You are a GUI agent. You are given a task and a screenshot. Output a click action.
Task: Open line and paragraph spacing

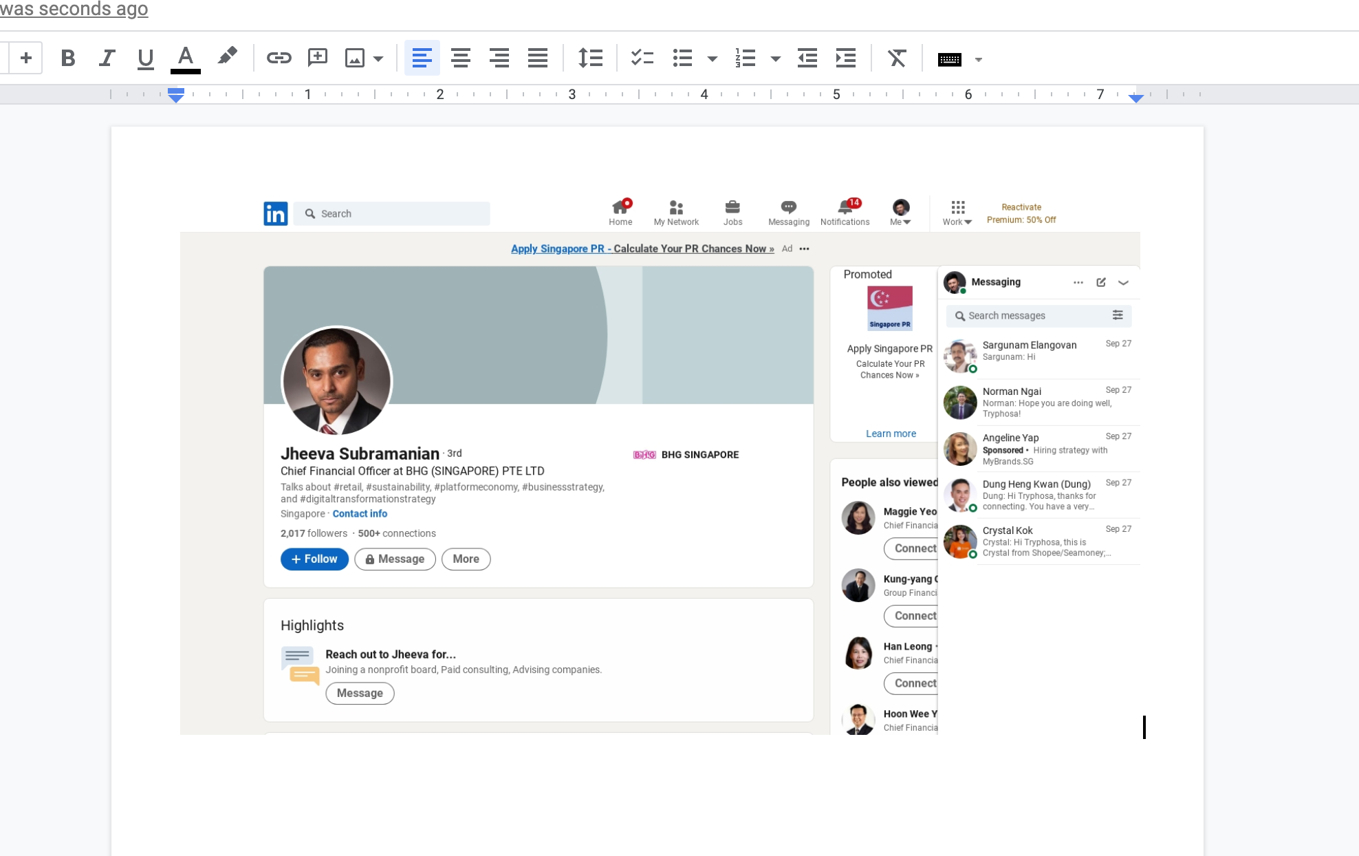[590, 58]
